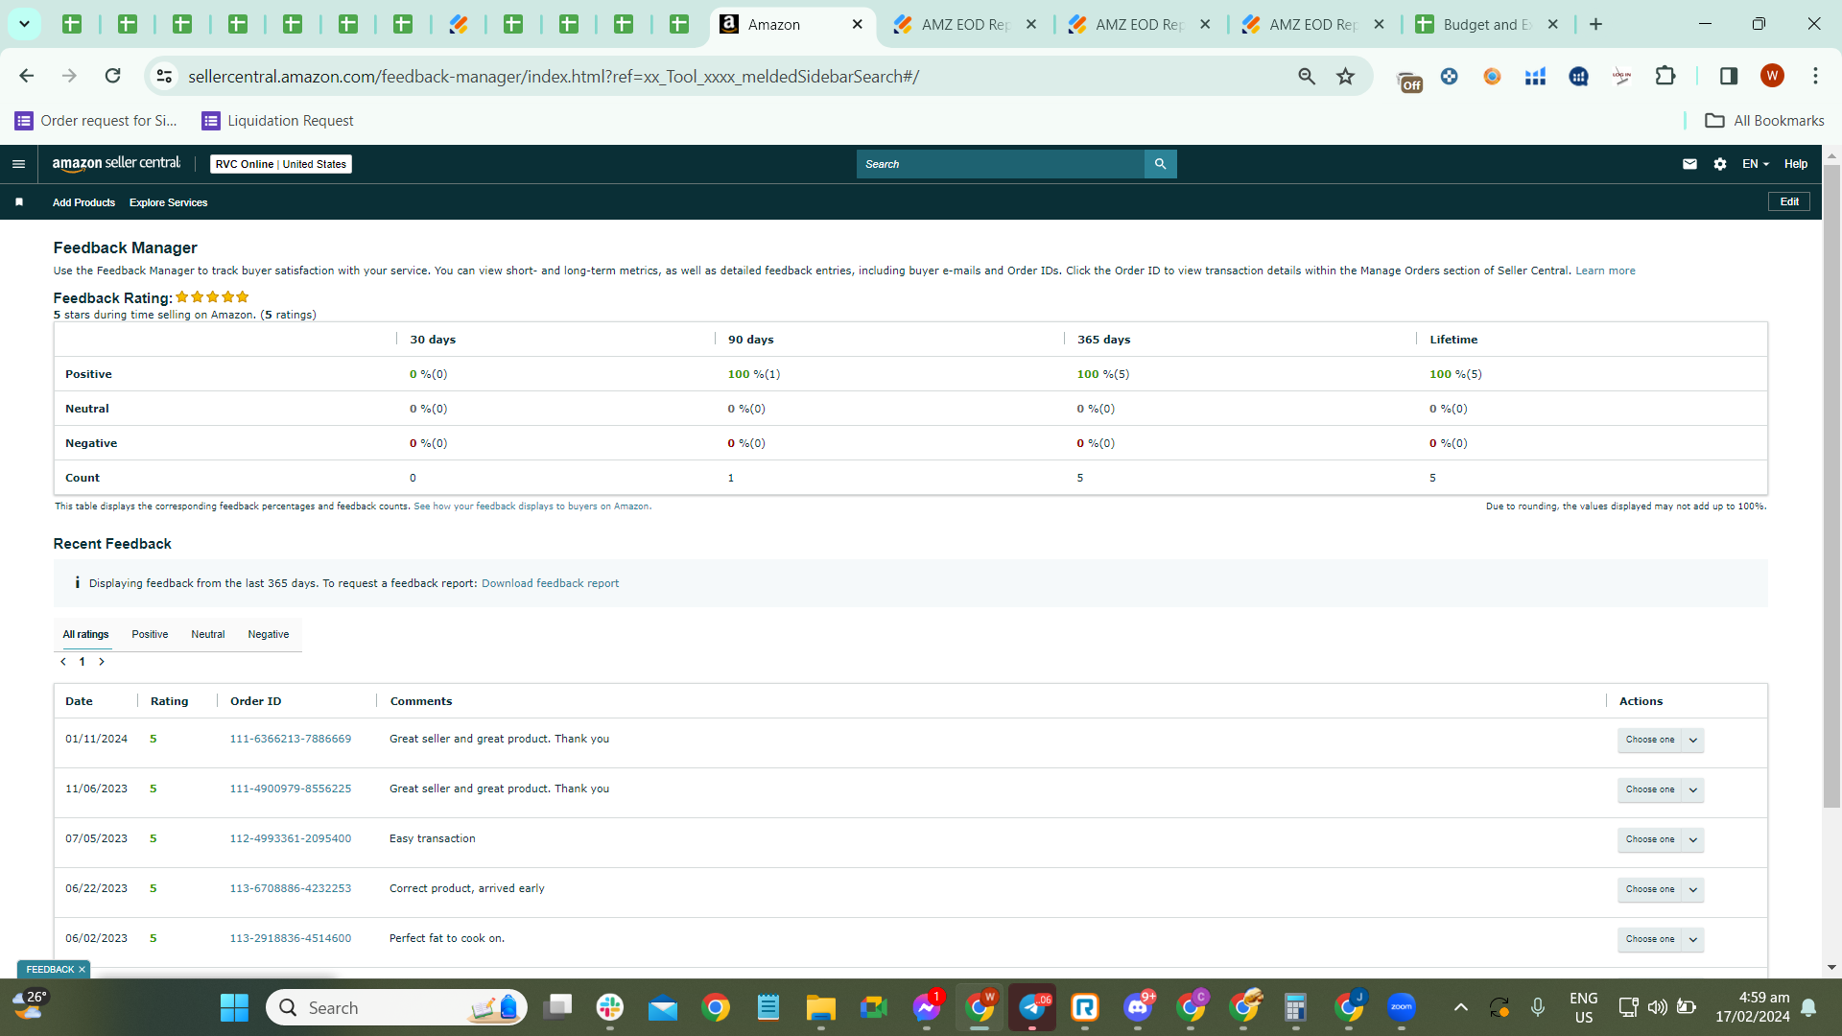Screen dimensions: 1842x1036
Task: Open the Chrome profile avatar W
Action: tap(1772, 76)
